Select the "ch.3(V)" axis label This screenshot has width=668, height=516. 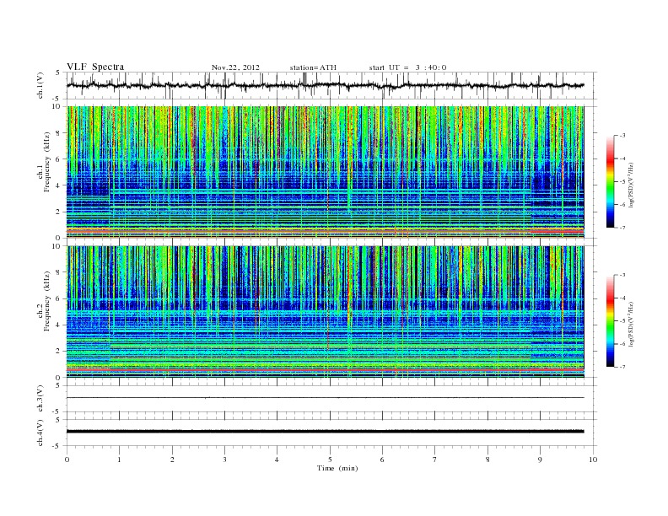pos(40,398)
